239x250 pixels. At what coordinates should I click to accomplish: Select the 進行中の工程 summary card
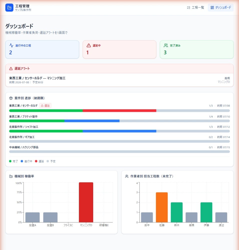(42, 49)
